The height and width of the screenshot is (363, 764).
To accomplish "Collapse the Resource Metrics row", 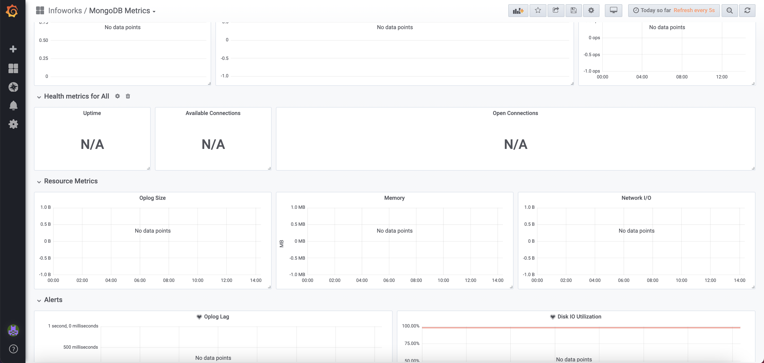I will [39, 182].
